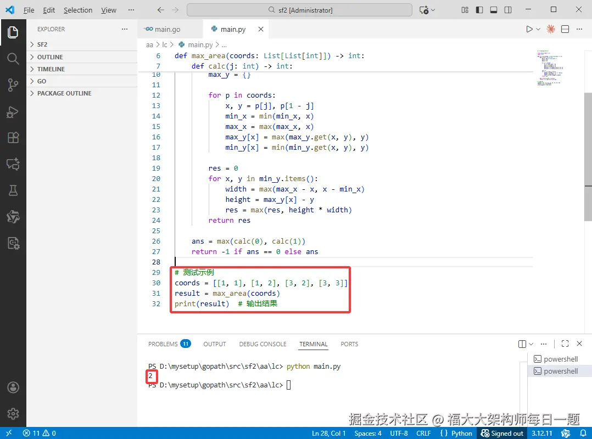Show errors and warnings count in status bar
Screen dimensions: 592x439
click(x=40, y=433)
